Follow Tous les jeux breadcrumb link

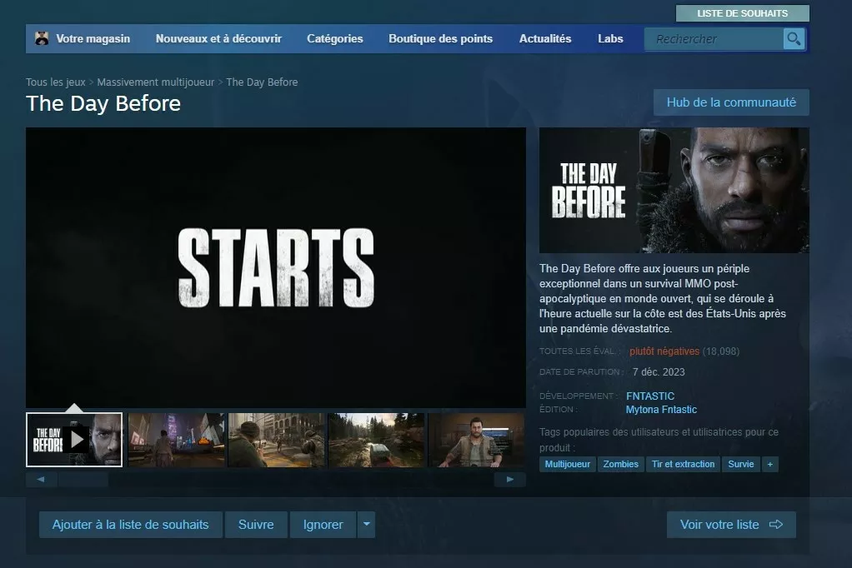55,82
